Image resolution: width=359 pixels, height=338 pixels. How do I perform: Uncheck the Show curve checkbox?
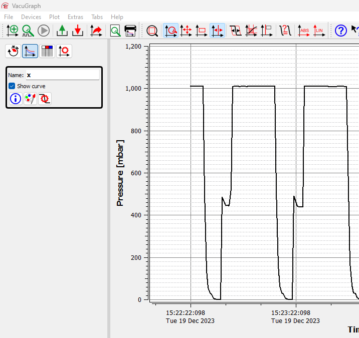(12, 86)
